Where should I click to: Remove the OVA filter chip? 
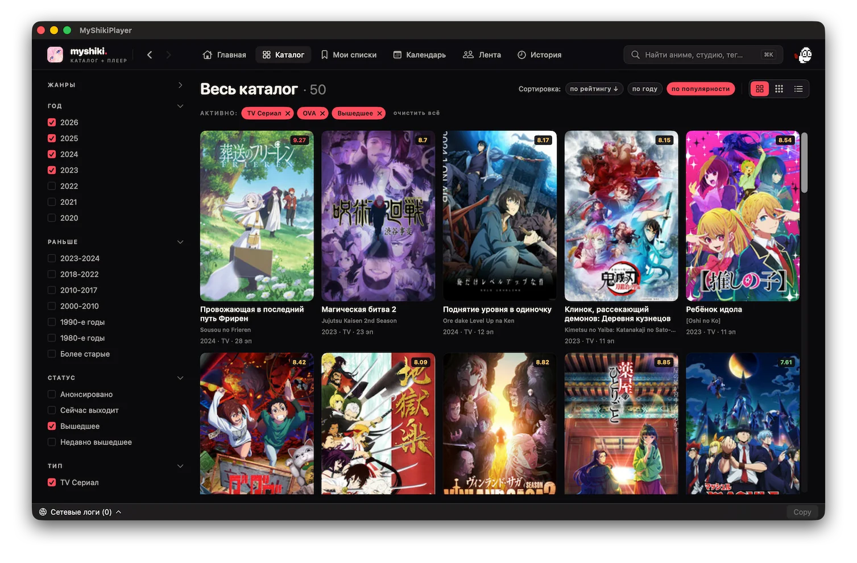click(322, 113)
